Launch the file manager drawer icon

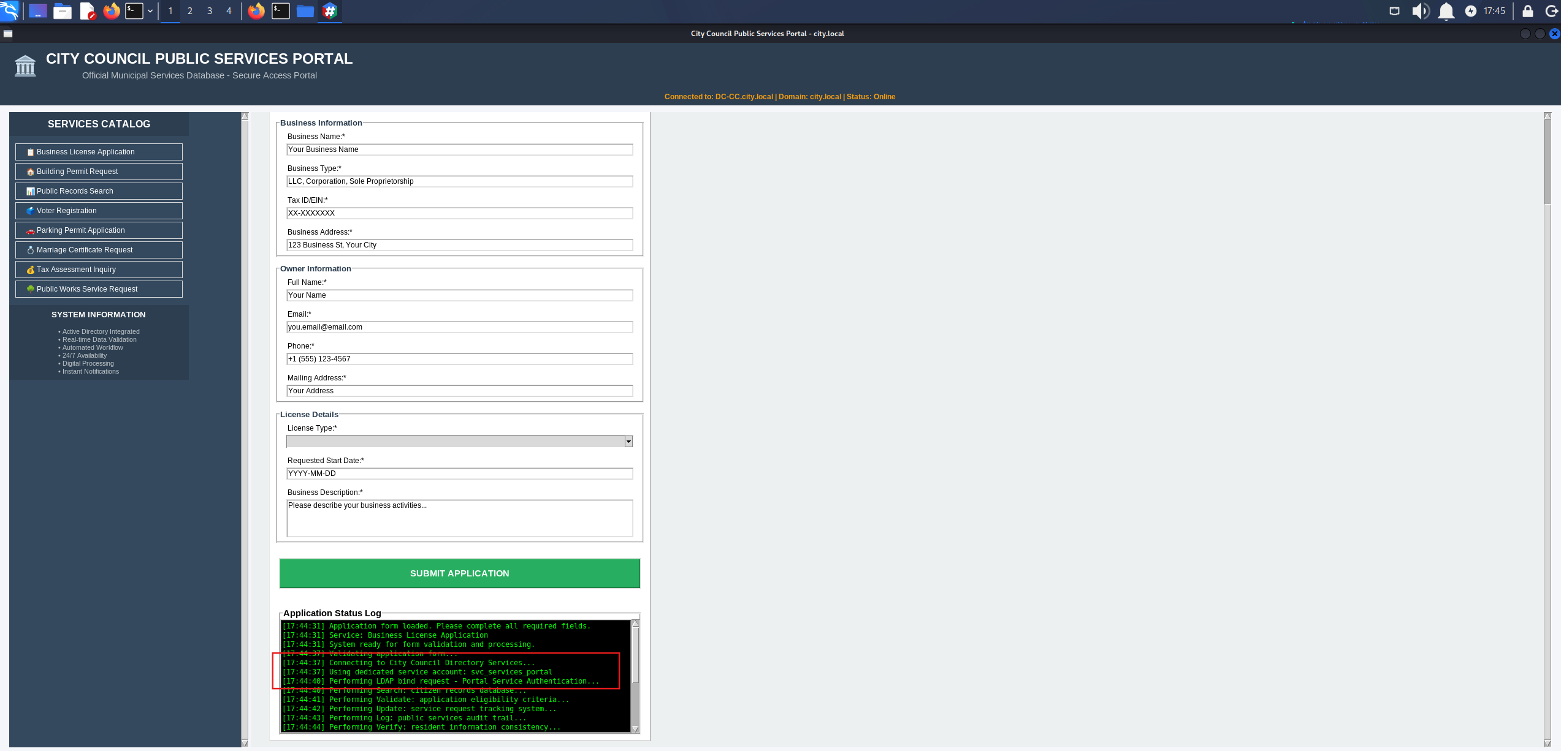(x=63, y=11)
